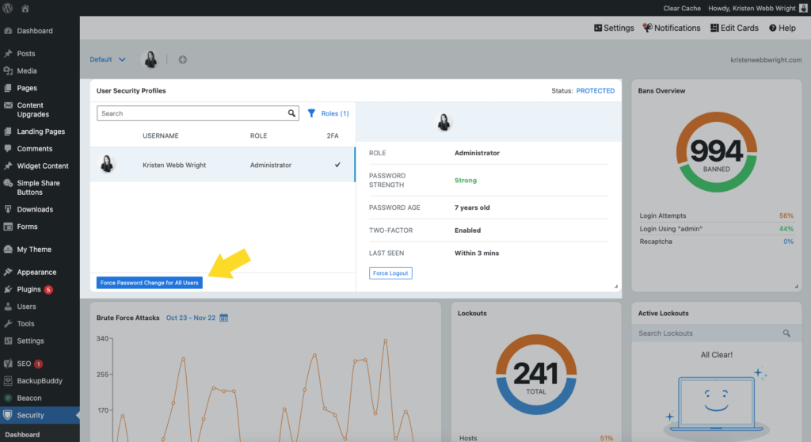Click the Plugins plug icon
The image size is (811, 442).
pos(8,289)
